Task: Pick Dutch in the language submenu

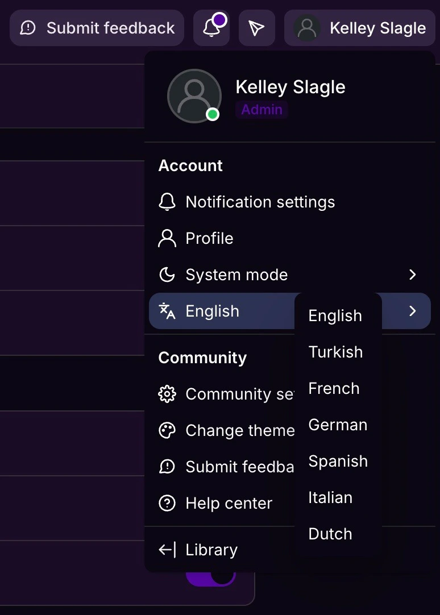Action: coord(330,534)
